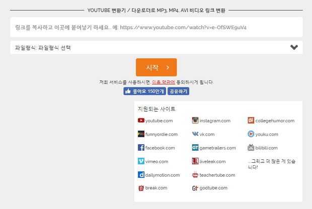Click the YOUTUBE 변환기 page heading
The image size is (312, 209).
point(156,10)
